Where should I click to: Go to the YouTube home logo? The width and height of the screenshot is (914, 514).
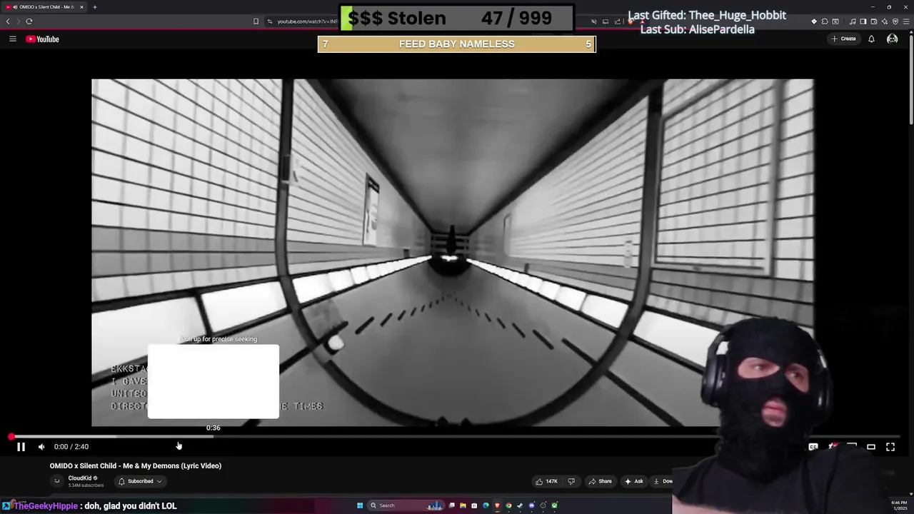point(43,39)
